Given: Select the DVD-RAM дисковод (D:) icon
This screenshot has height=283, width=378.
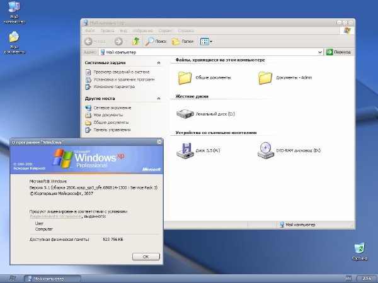Looking at the screenshot, I should click(x=265, y=150).
